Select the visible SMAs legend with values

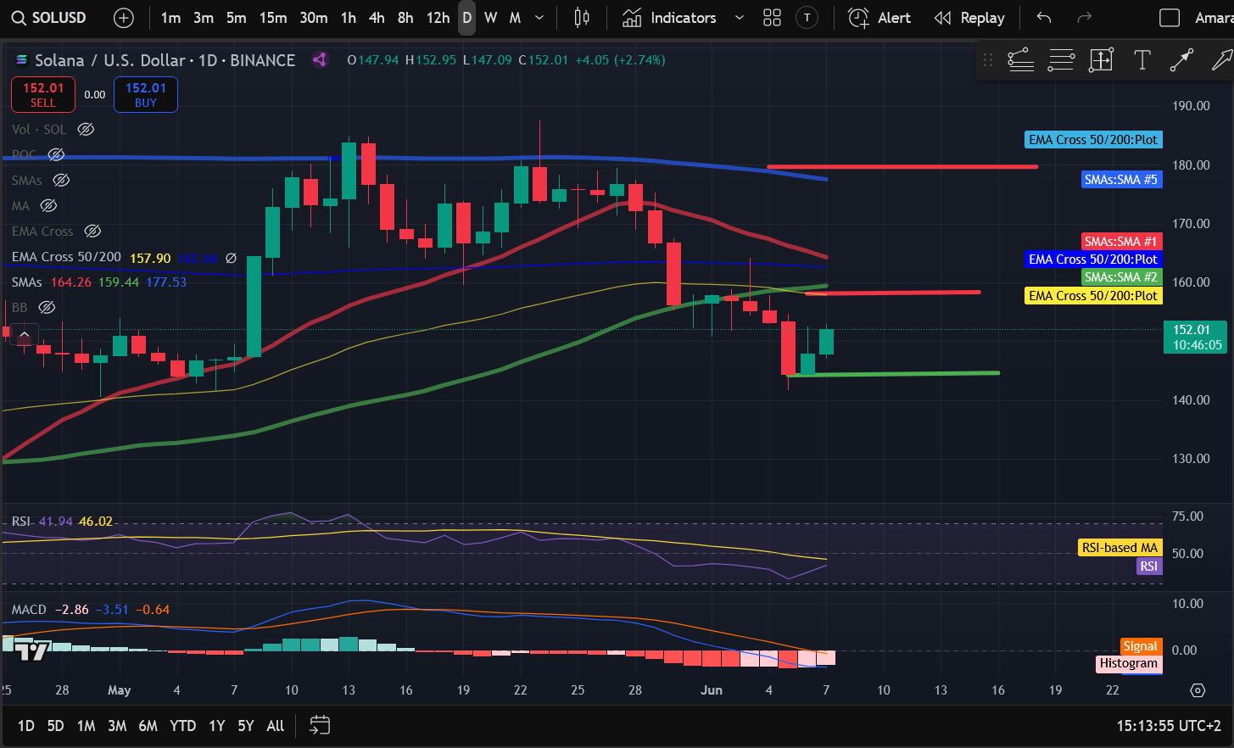(x=99, y=282)
